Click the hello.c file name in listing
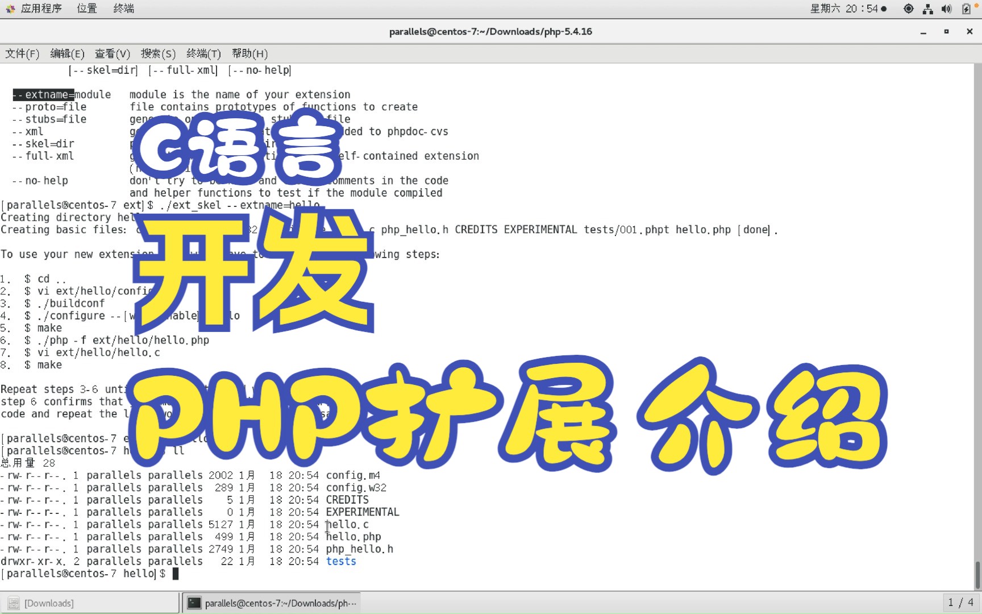This screenshot has width=982, height=614. pos(347,525)
